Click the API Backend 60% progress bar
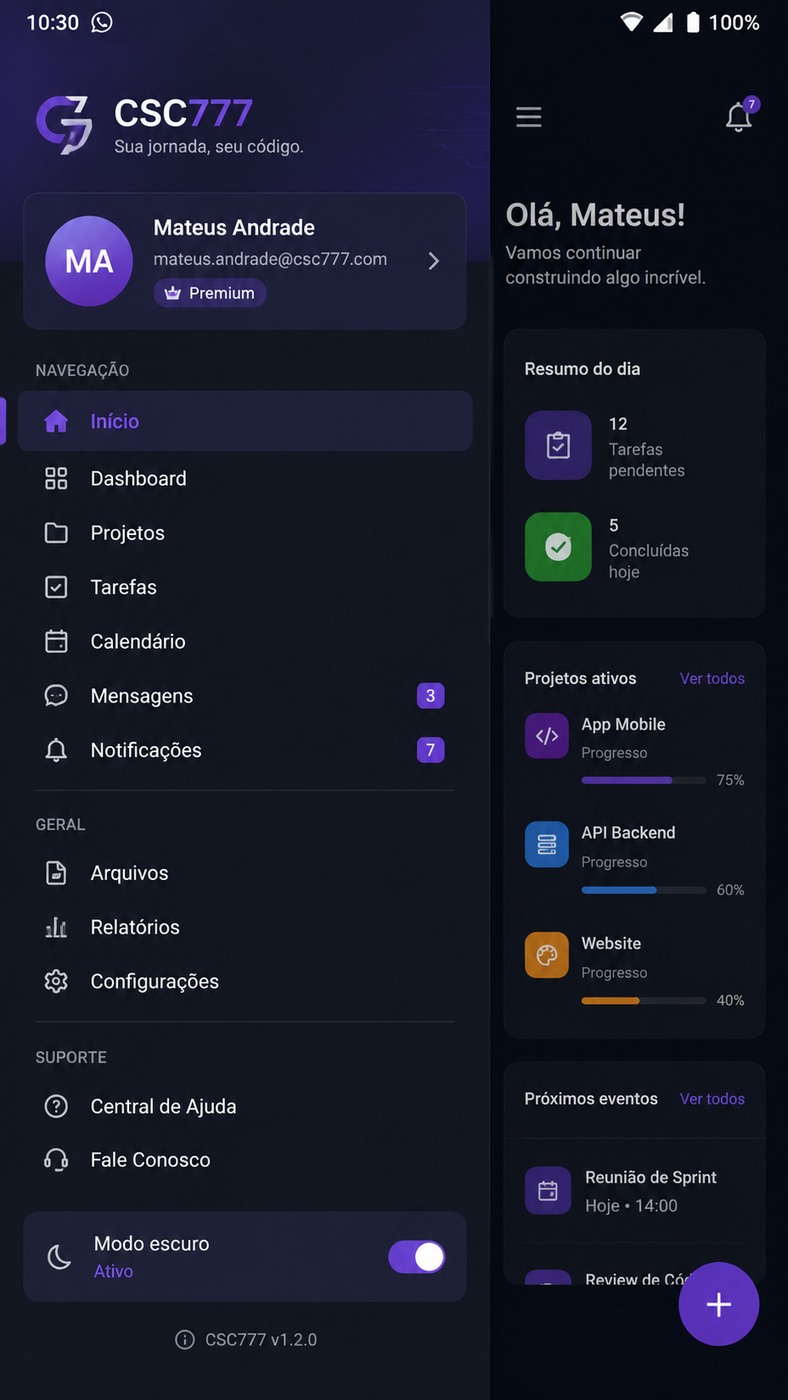Viewport: 788px width, 1400px height. coord(644,890)
